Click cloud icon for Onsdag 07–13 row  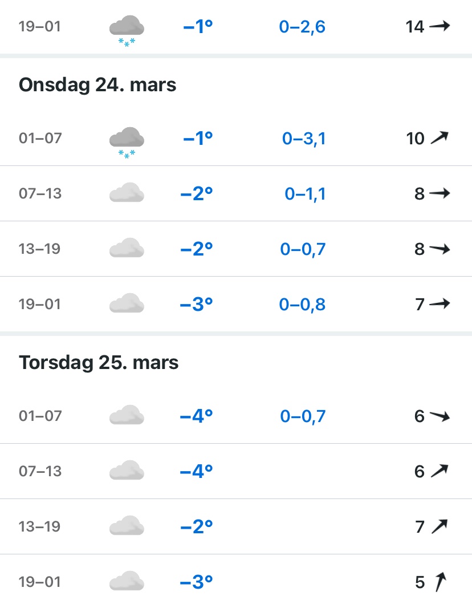(126, 193)
